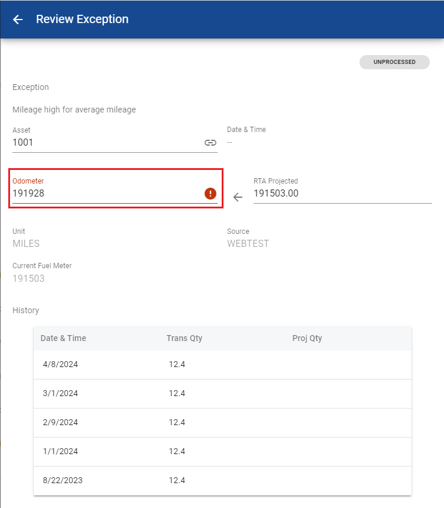
Task: Click the Proj Qty column header
Action: [307, 338]
